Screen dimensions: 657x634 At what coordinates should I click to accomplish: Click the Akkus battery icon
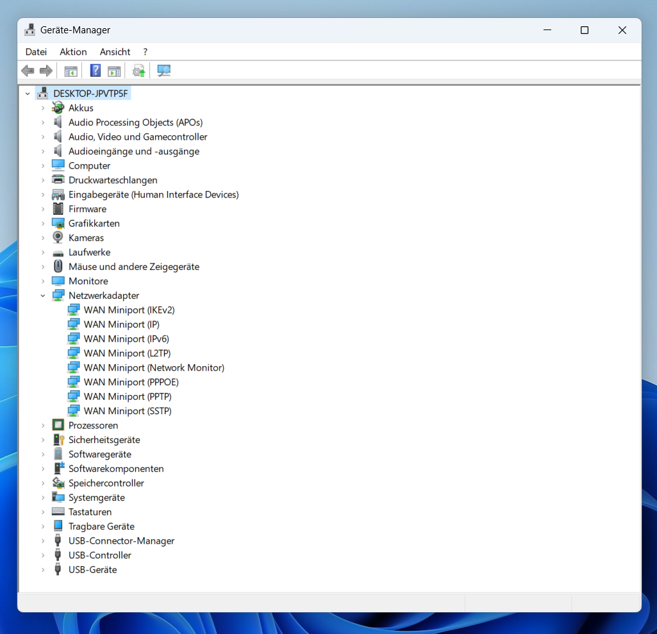pos(58,108)
